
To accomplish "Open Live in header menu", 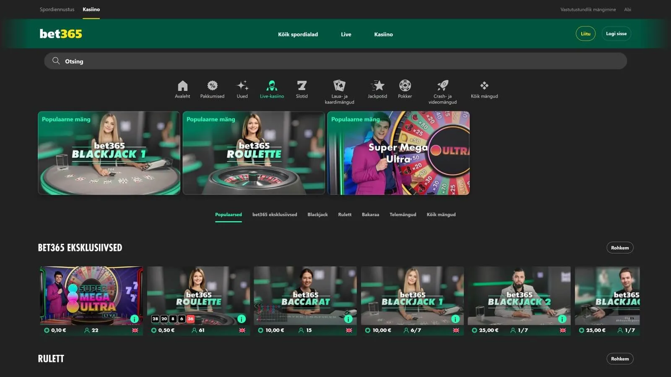I will click(x=346, y=34).
